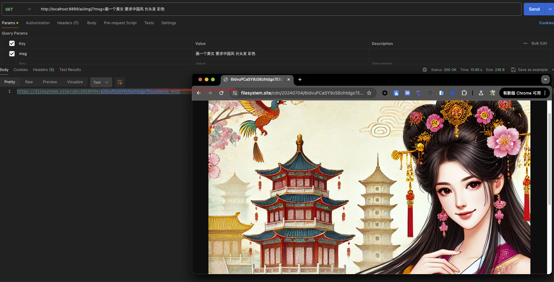Click the Chrome address bar
The image size is (554, 282).
(302, 93)
